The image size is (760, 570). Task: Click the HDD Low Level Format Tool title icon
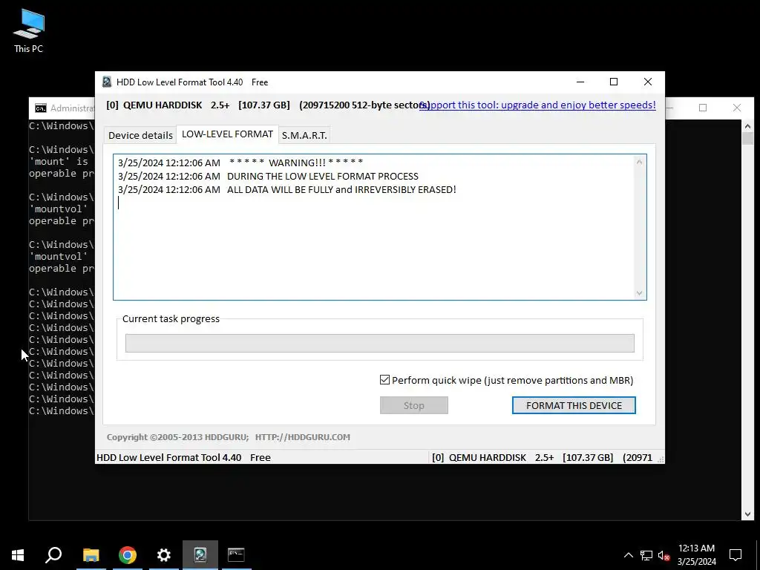click(x=107, y=82)
